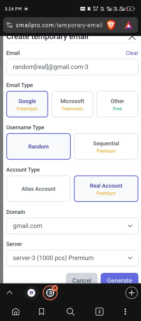
Task: Open new tab with plus icon
Action: (x=131, y=293)
